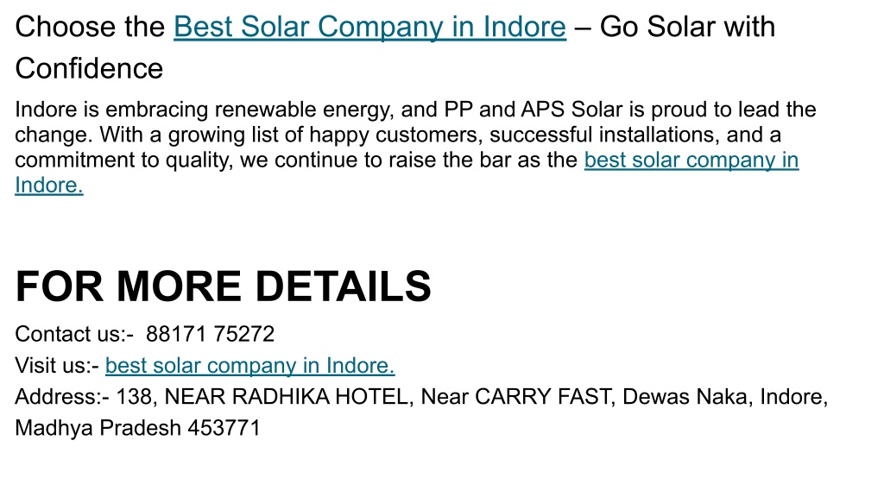Click 'PP and APS Solar' in paragraph

(534, 110)
